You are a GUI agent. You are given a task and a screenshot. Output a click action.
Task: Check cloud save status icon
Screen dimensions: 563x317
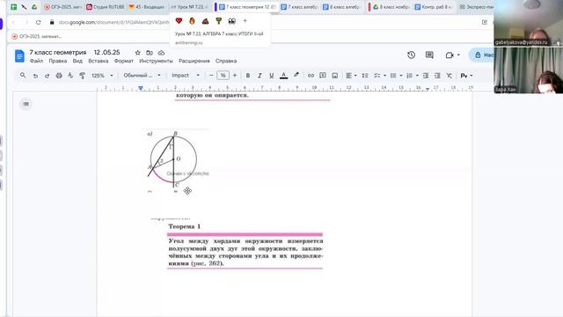[161, 53]
